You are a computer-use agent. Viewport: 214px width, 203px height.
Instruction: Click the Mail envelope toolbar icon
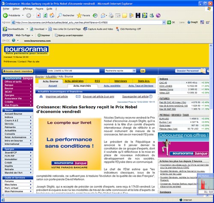point(103,15)
